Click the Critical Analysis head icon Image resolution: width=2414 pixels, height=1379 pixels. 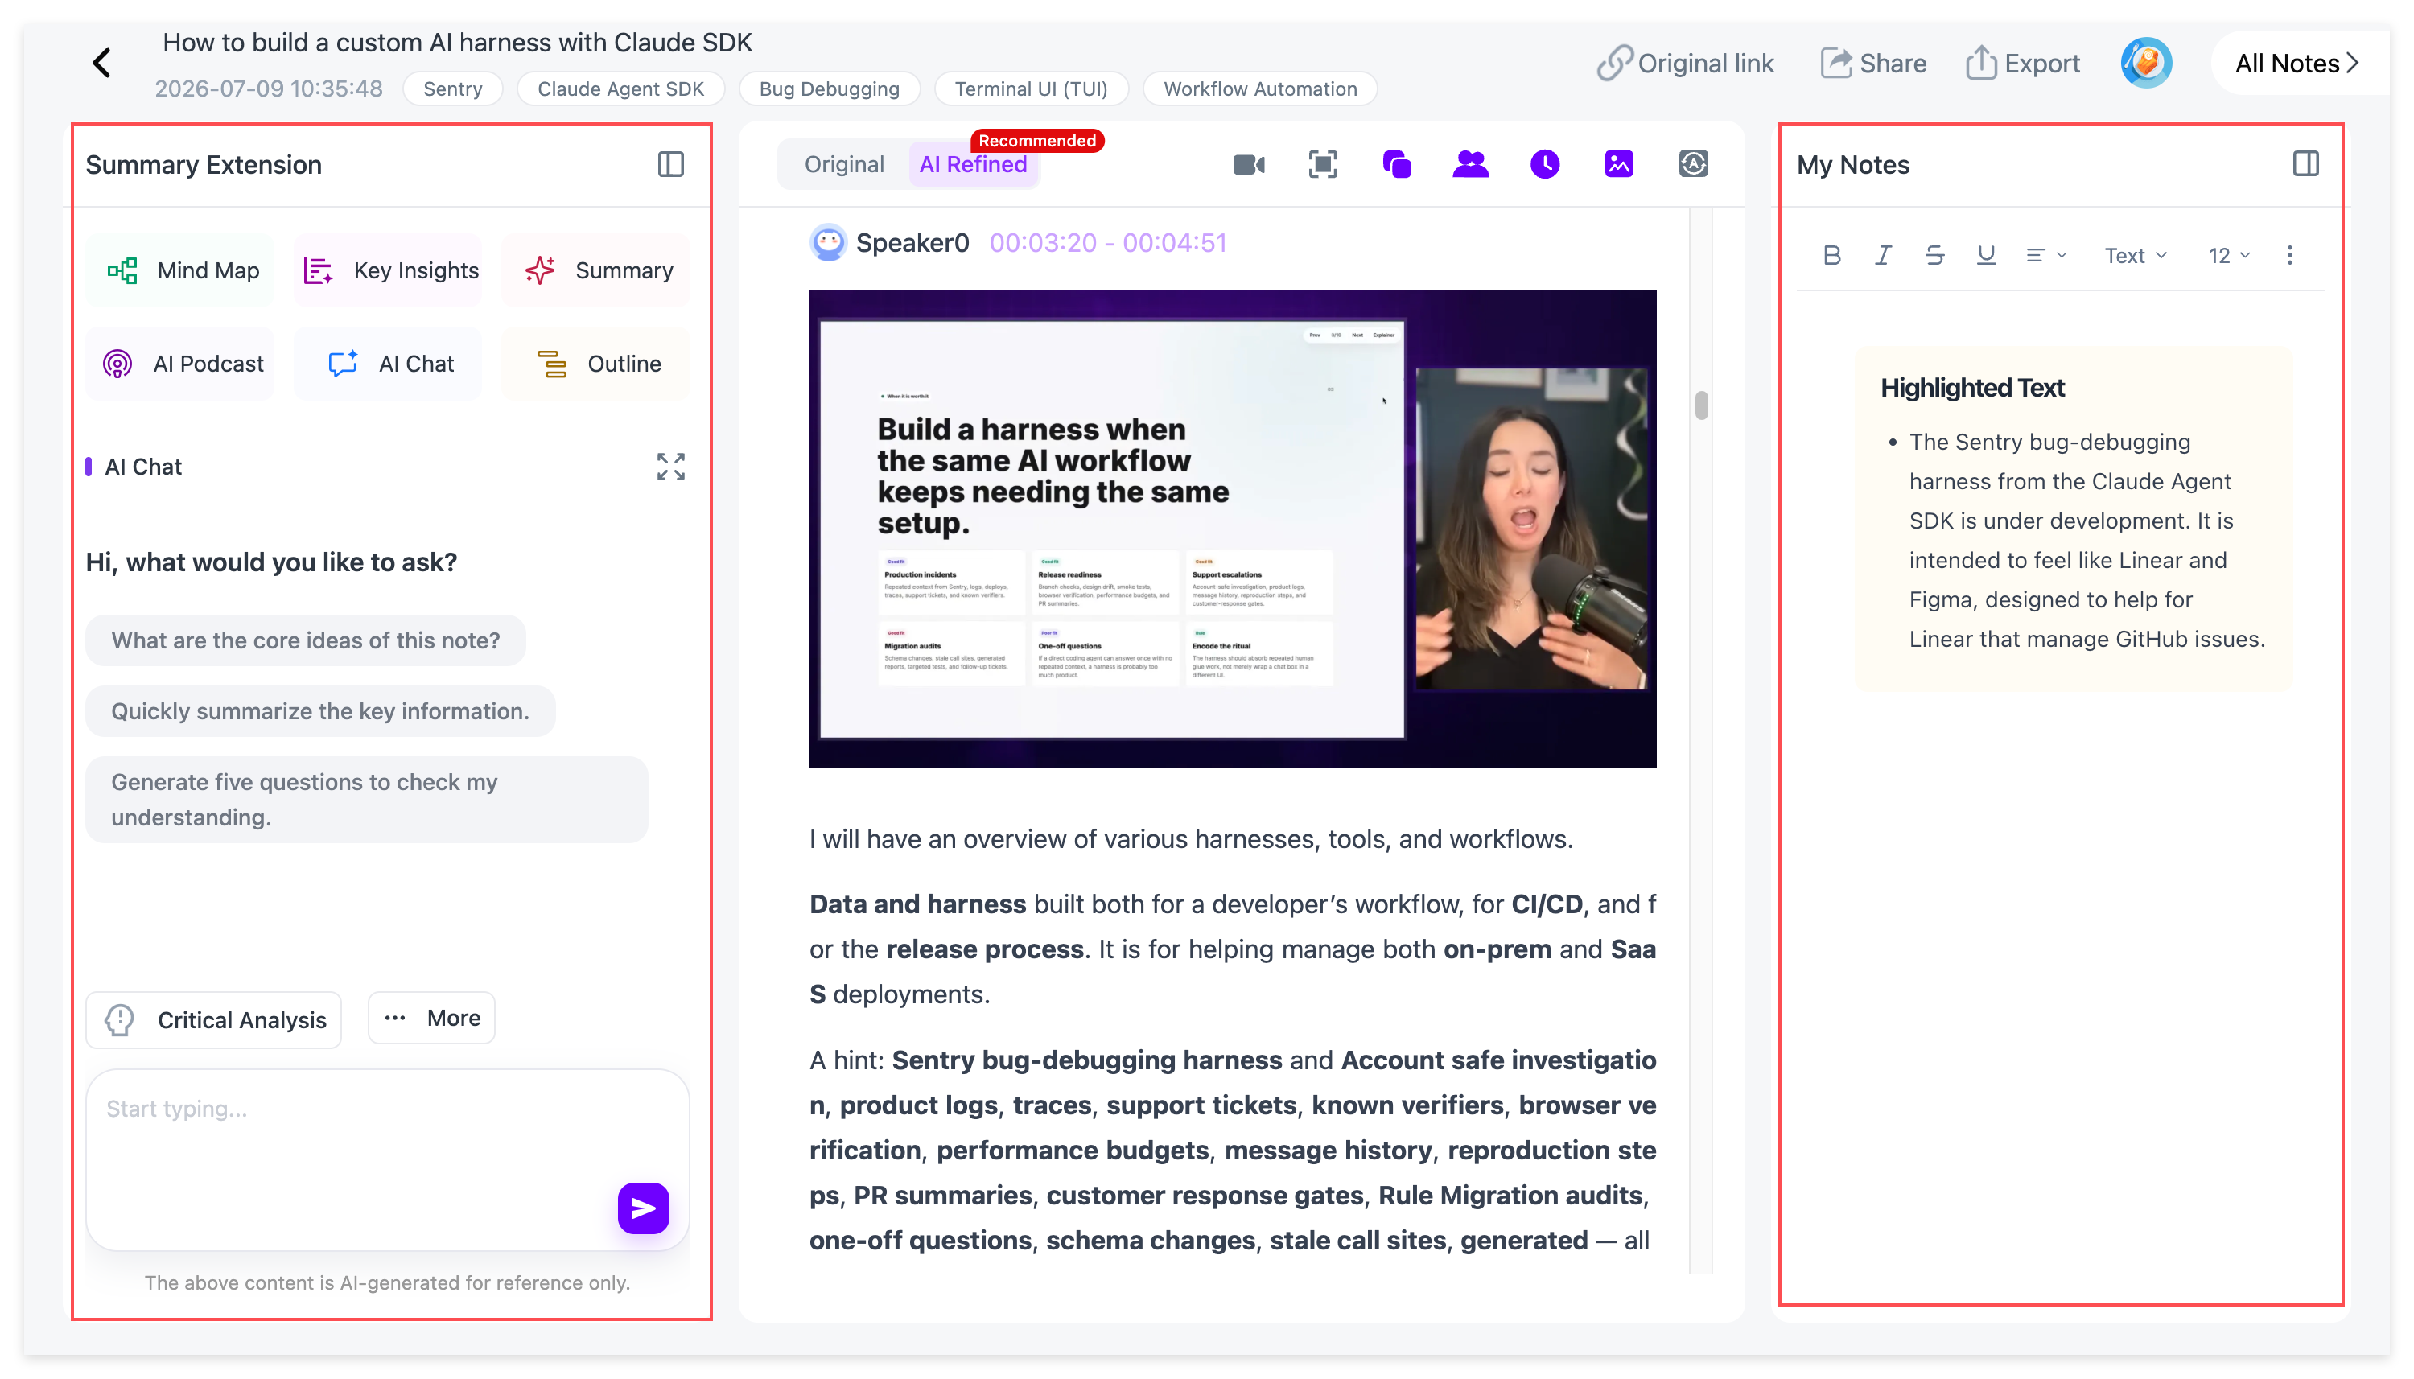[120, 1020]
